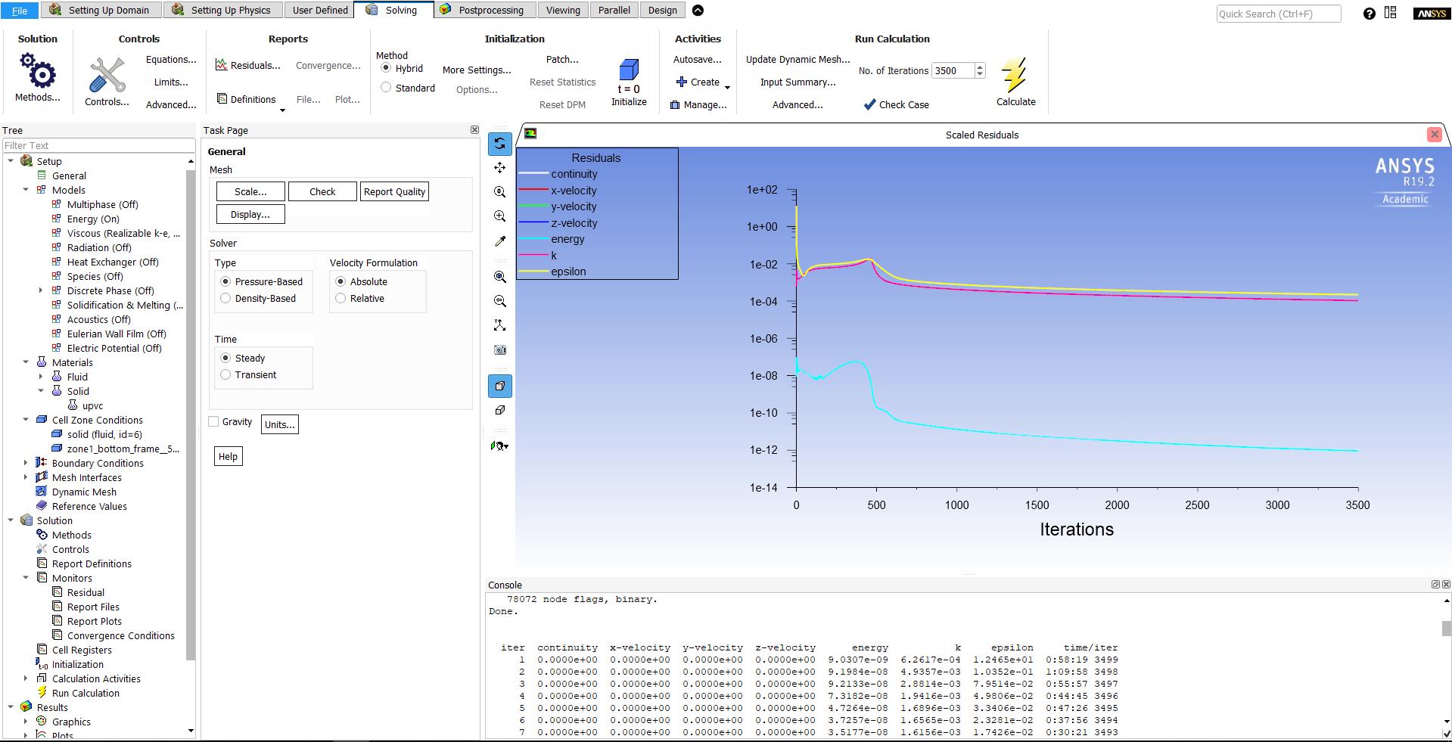
Task: Open Controls wrench icon in ribbon
Action: pyautogui.click(x=107, y=76)
